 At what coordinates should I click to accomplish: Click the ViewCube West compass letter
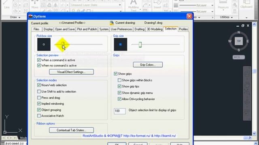[x=230, y=41]
